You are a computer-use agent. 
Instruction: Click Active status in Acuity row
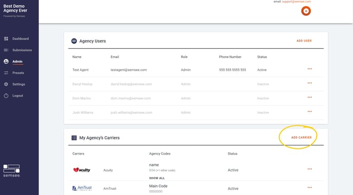coord(233,170)
